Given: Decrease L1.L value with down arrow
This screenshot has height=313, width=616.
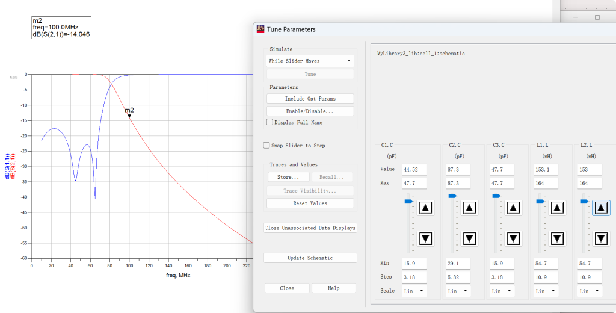Looking at the screenshot, I should [558, 238].
